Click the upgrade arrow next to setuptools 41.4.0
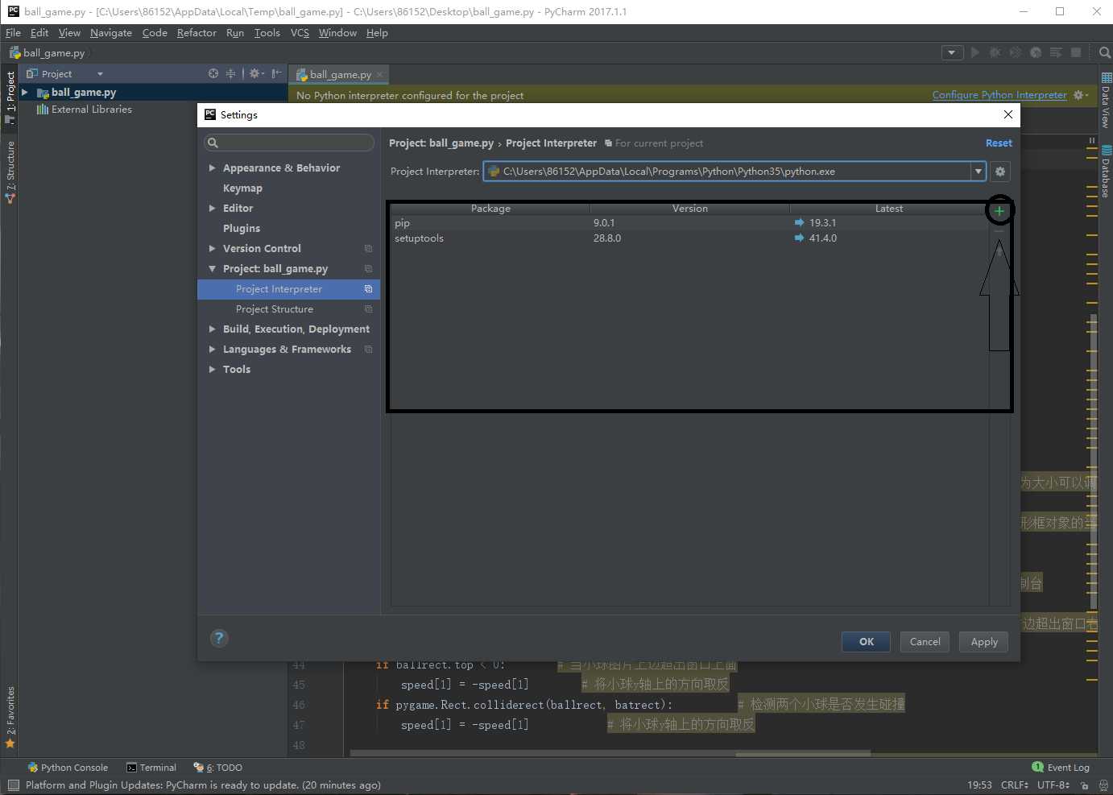This screenshot has width=1113, height=795. point(799,238)
